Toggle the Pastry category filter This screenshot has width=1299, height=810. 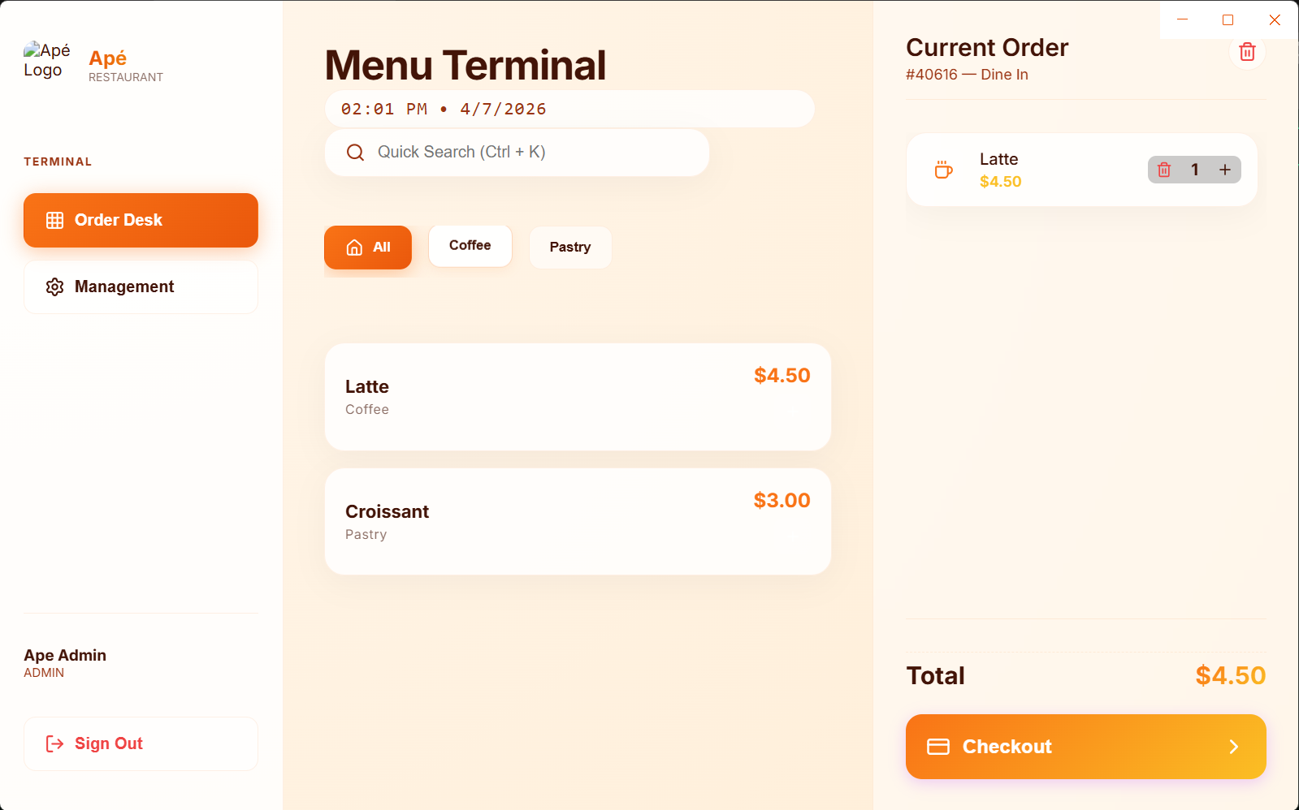point(569,247)
